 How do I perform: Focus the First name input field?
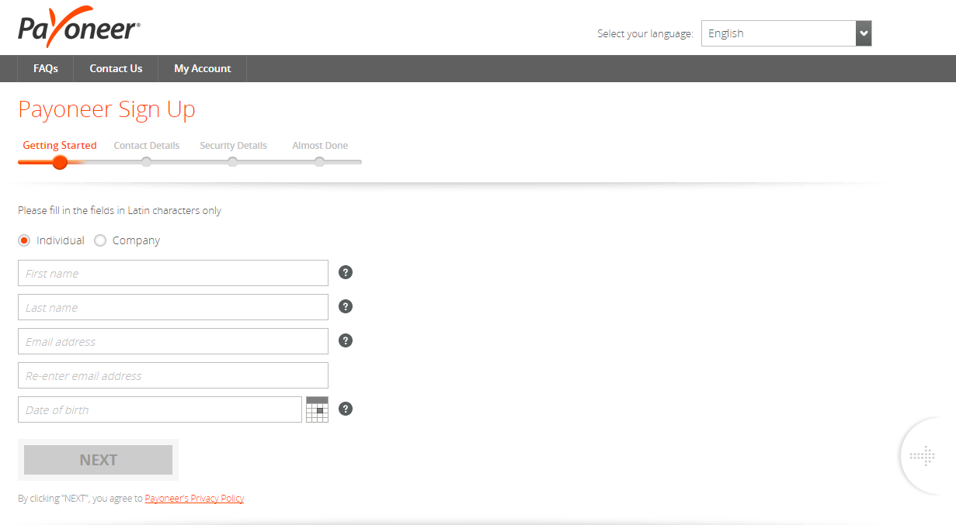pyautogui.click(x=173, y=273)
